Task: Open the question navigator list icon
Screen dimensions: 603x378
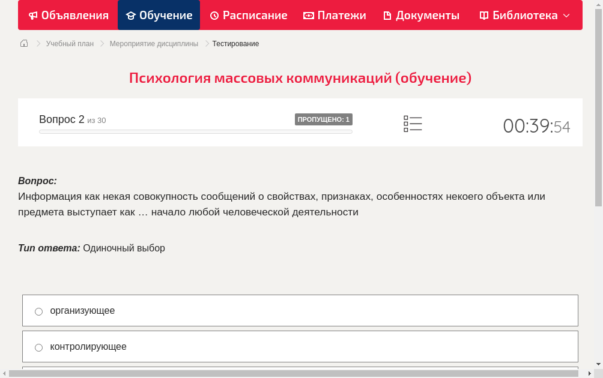Action: click(413, 124)
